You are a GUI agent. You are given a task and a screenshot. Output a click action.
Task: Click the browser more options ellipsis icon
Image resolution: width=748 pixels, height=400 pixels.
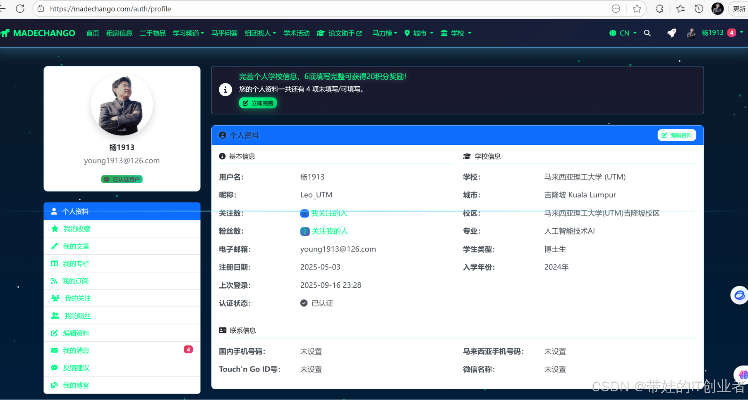(616, 9)
